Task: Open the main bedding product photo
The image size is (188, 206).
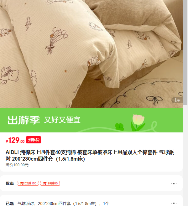Action: click(x=91, y=54)
